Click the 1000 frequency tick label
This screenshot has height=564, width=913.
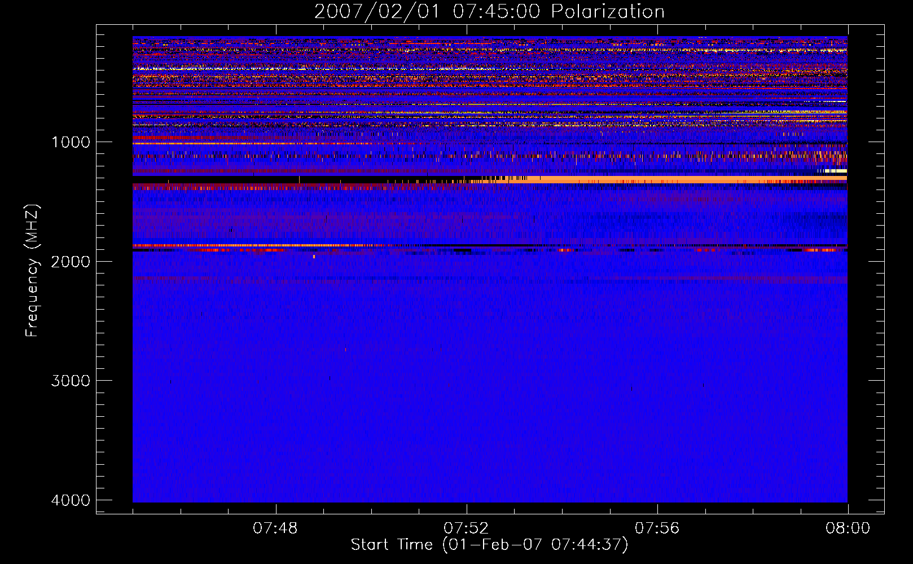pos(71,142)
